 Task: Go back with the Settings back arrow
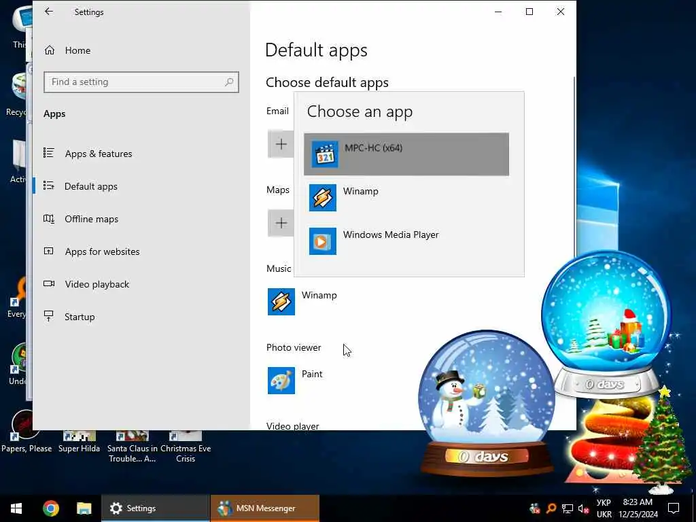coord(49,12)
